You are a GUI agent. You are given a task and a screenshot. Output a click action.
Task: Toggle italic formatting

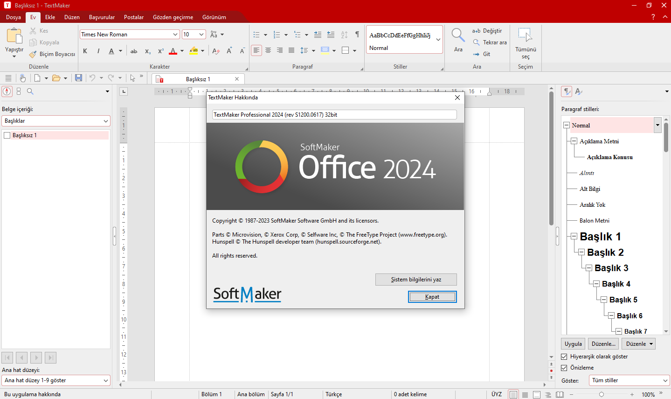pyautogui.click(x=98, y=51)
